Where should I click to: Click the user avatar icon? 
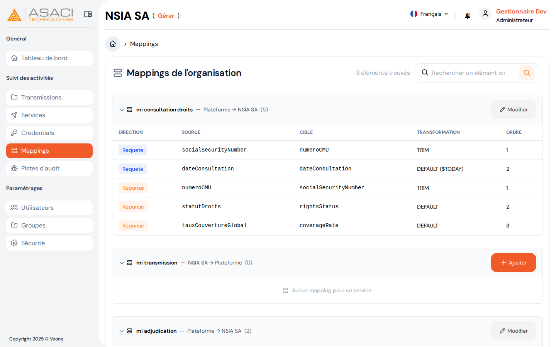point(485,14)
